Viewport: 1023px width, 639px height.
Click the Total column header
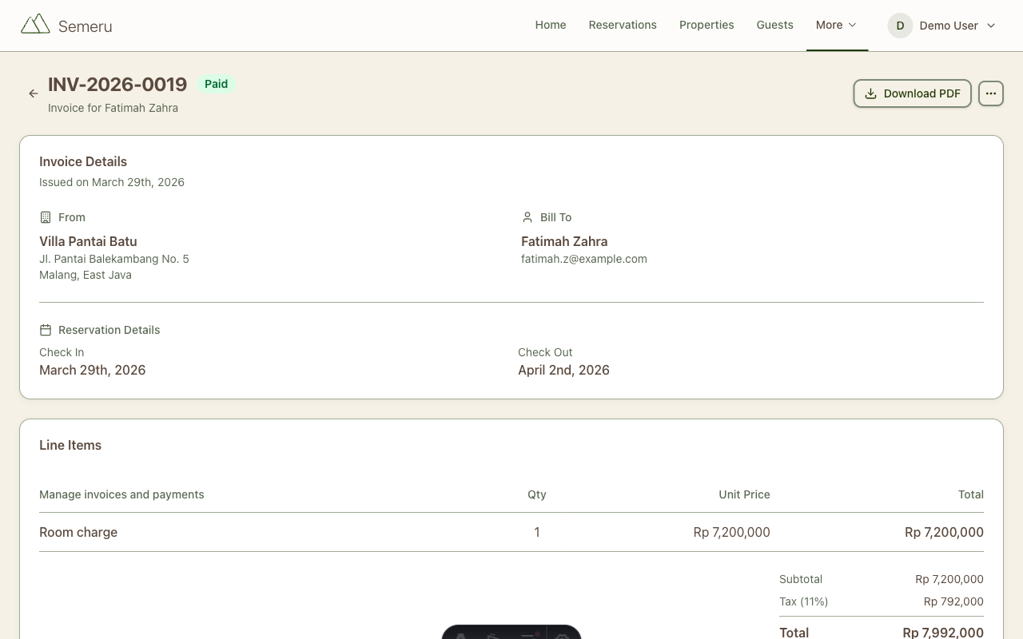point(971,494)
